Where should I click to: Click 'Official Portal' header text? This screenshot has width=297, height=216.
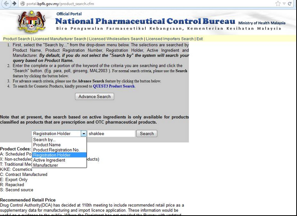69,14
